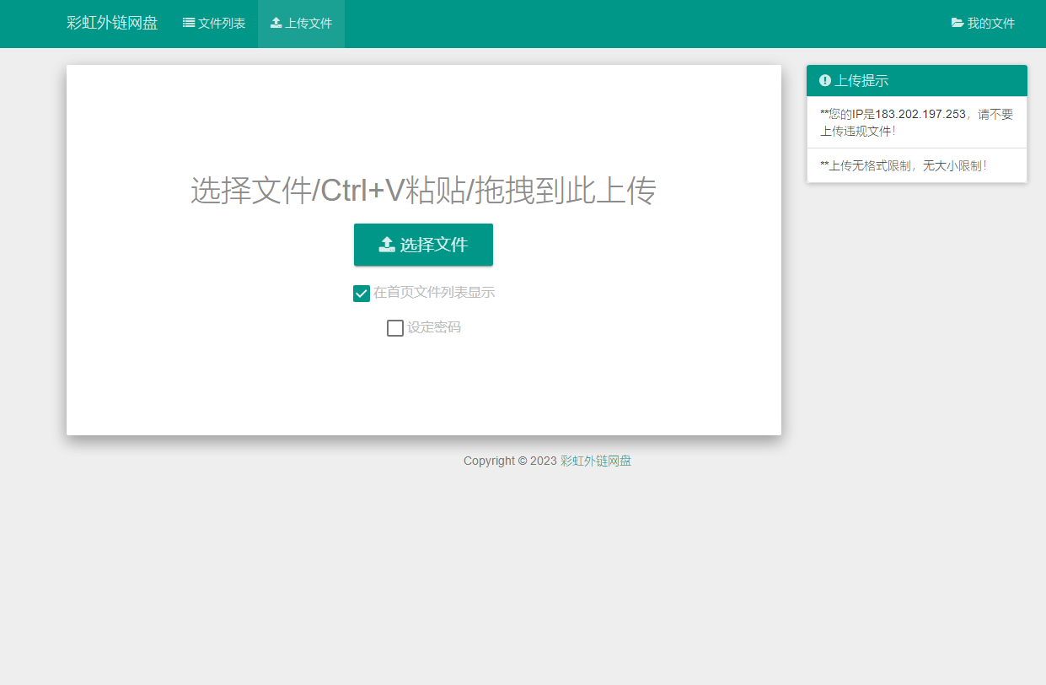The width and height of the screenshot is (1046, 685).
Task: Click the list icon beside 文件列表
Action: click(189, 24)
